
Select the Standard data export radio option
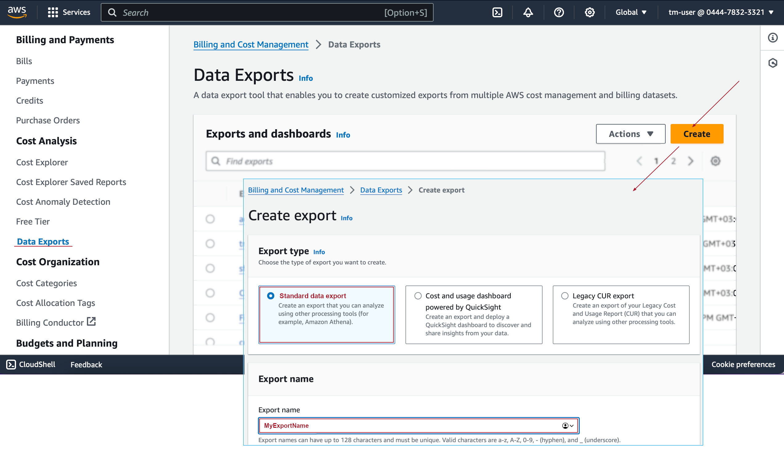pos(271,296)
